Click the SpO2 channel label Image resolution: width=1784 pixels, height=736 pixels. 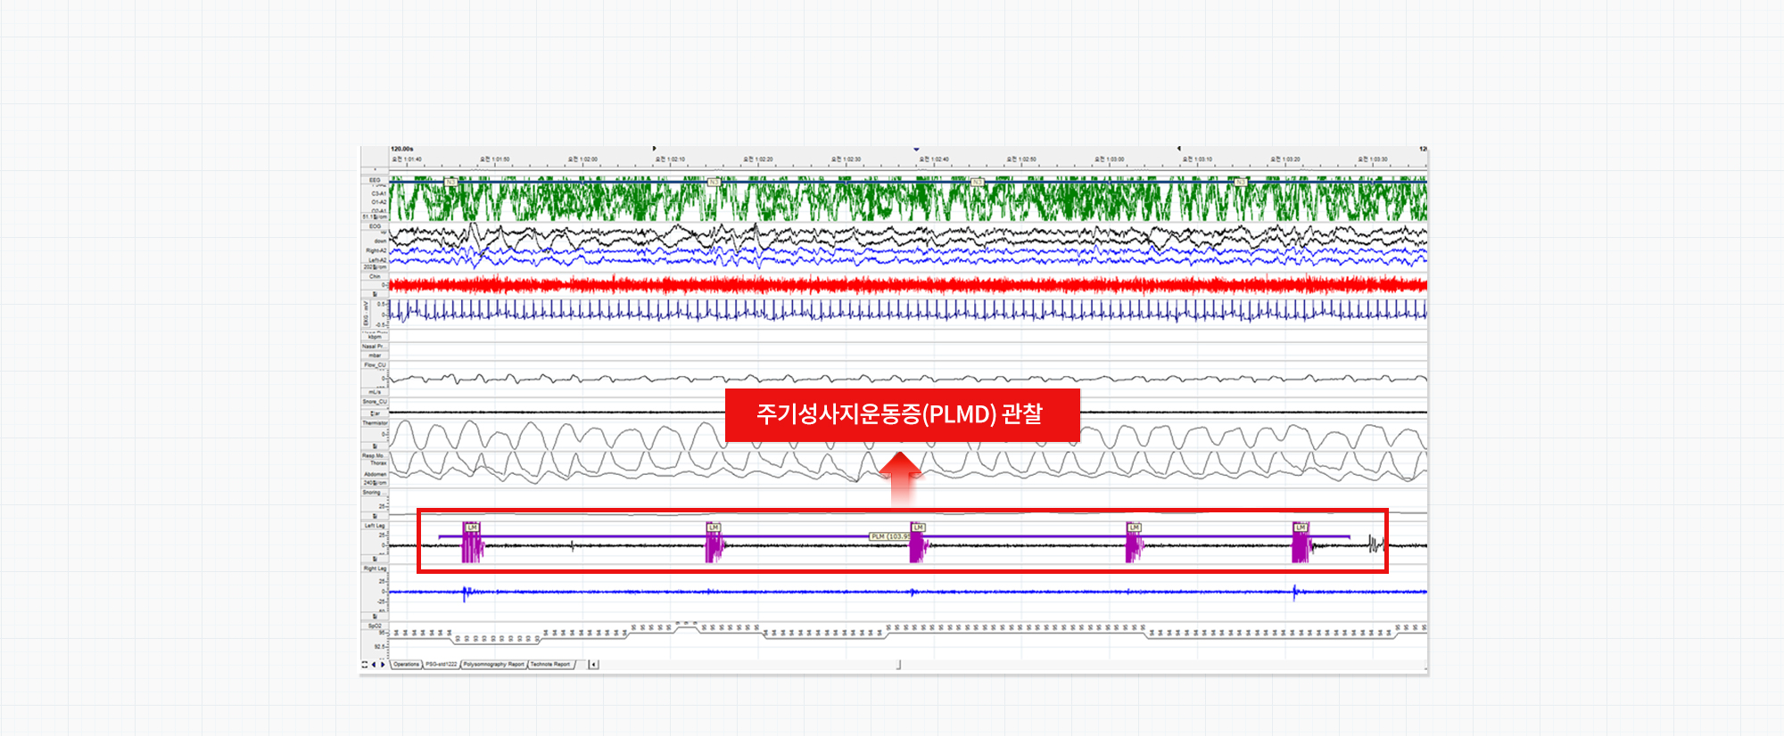[x=375, y=626]
